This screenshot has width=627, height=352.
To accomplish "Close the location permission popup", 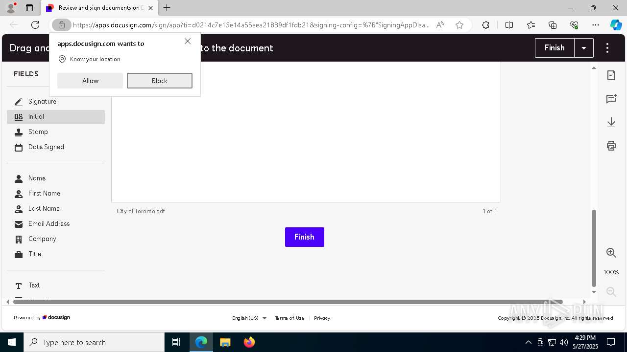I will click(188, 41).
